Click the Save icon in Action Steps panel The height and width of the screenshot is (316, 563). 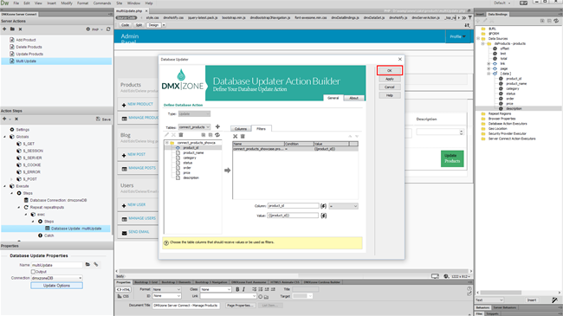[103, 119]
